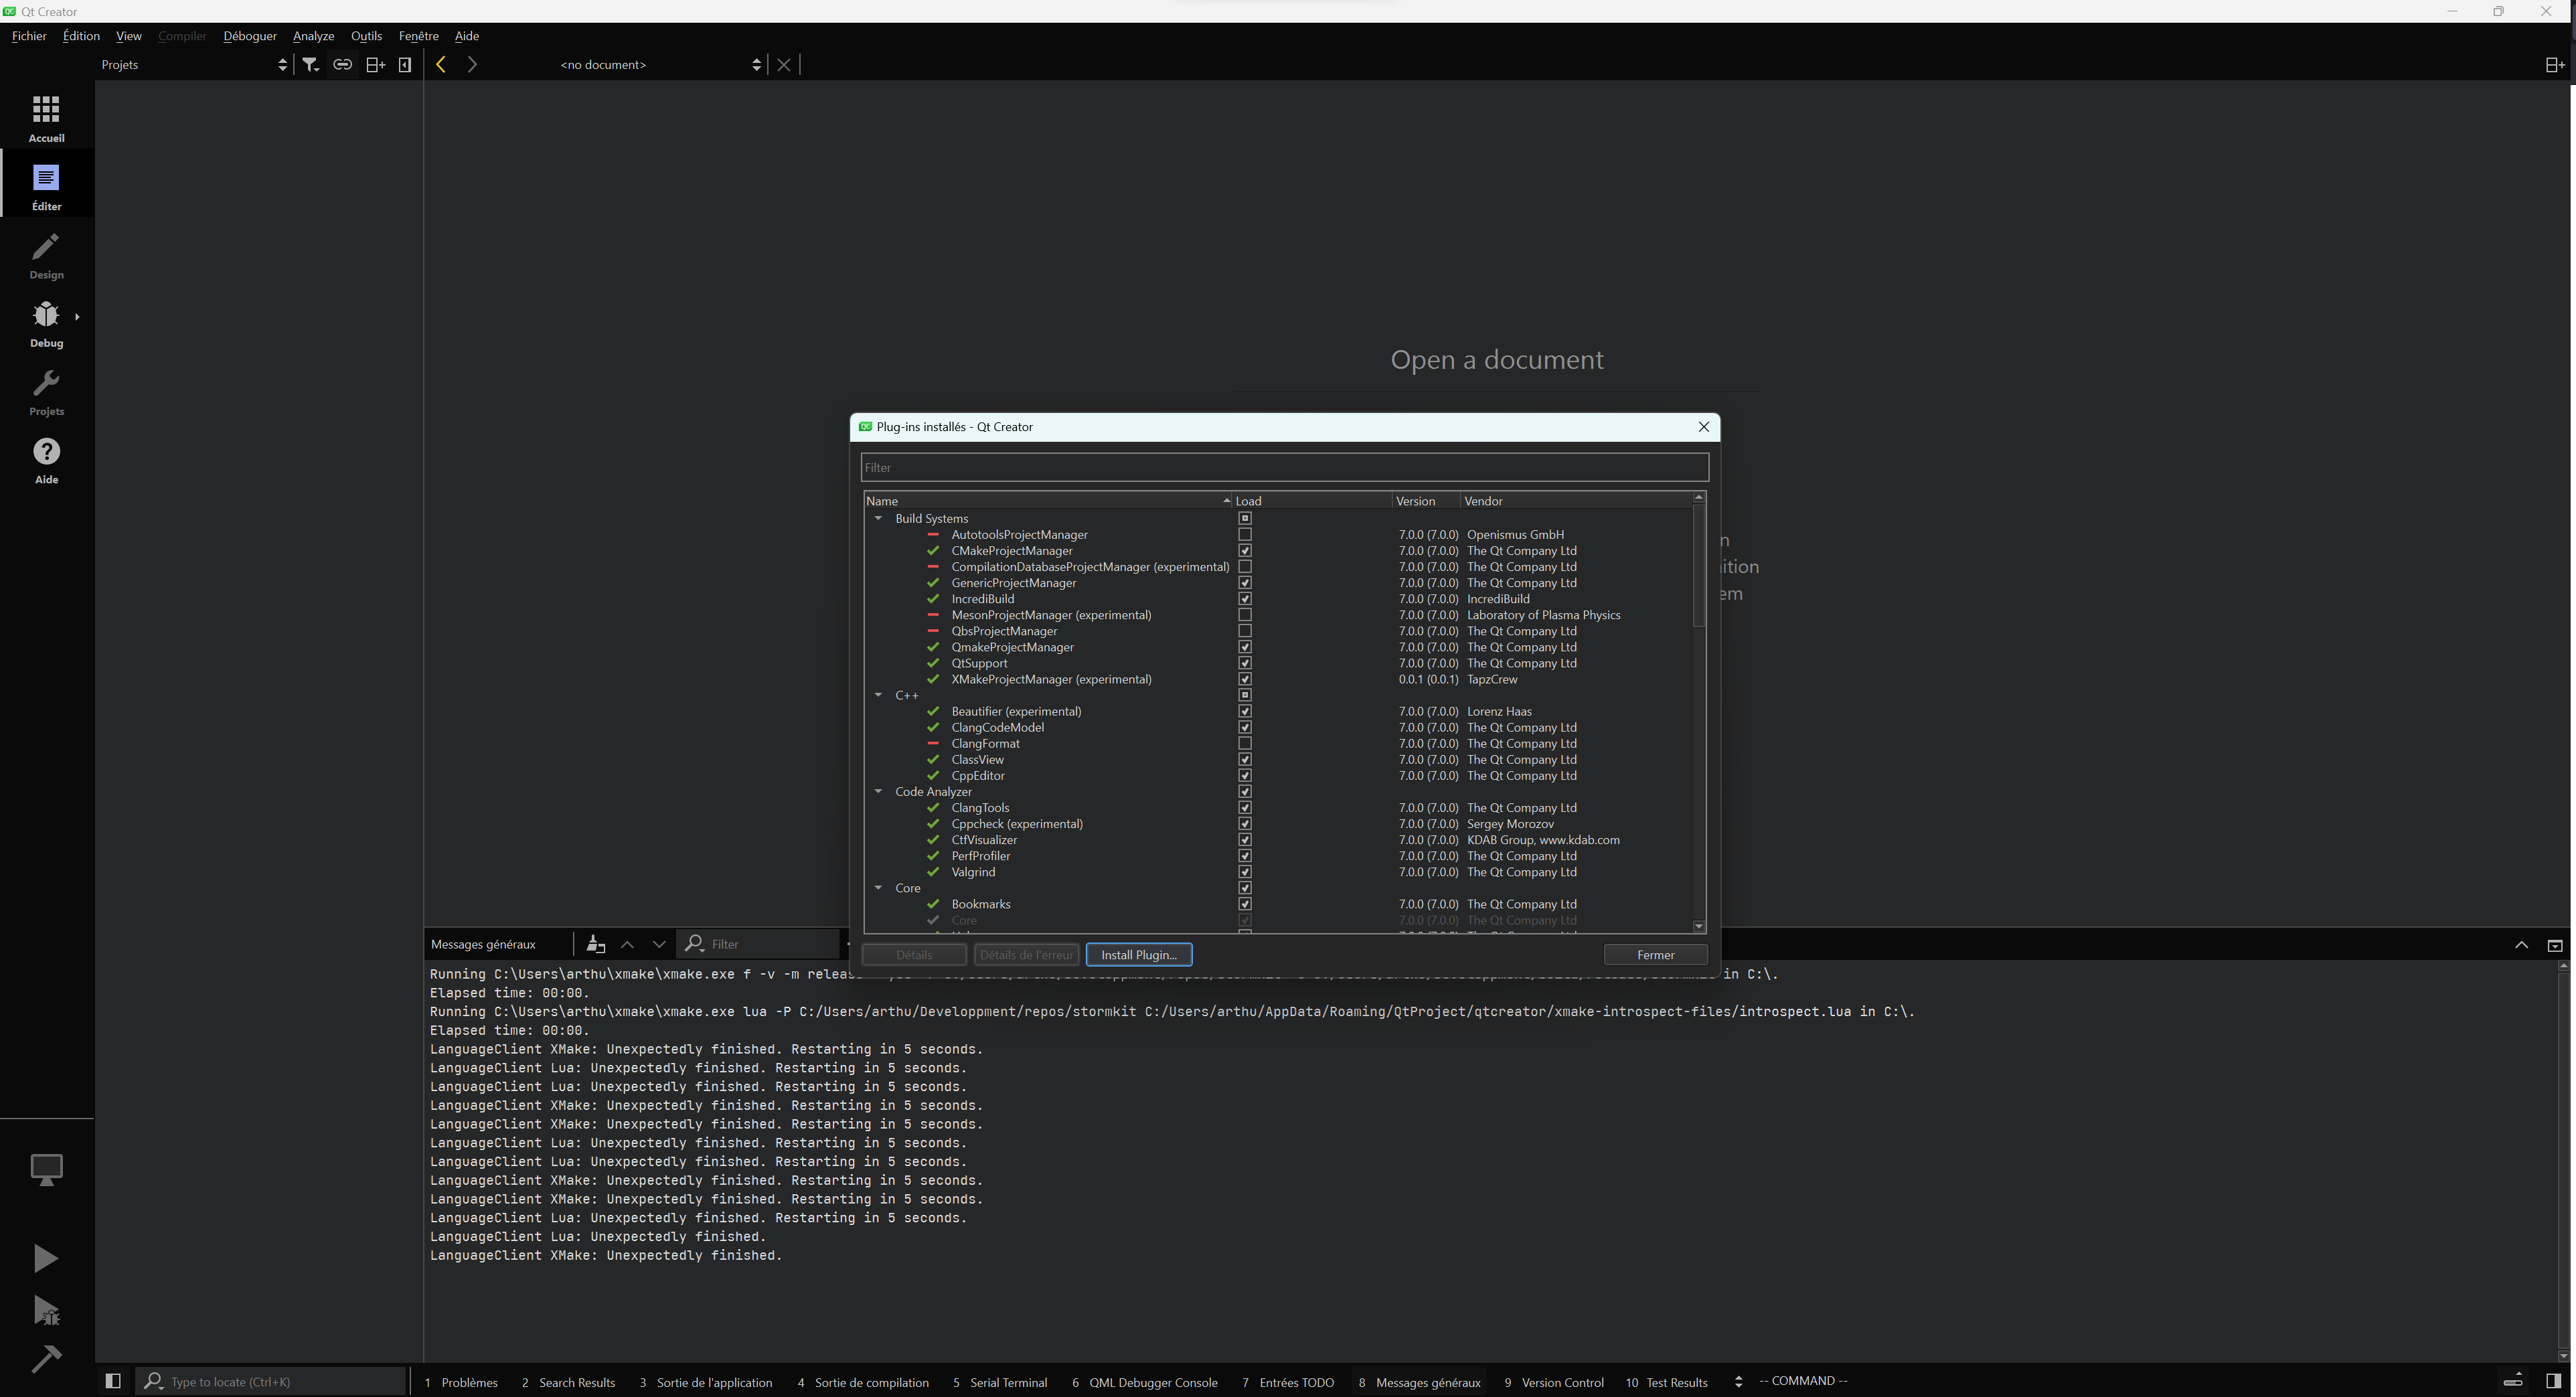Open the Outils menu
Screen dimensions: 2576x1397
366,36
